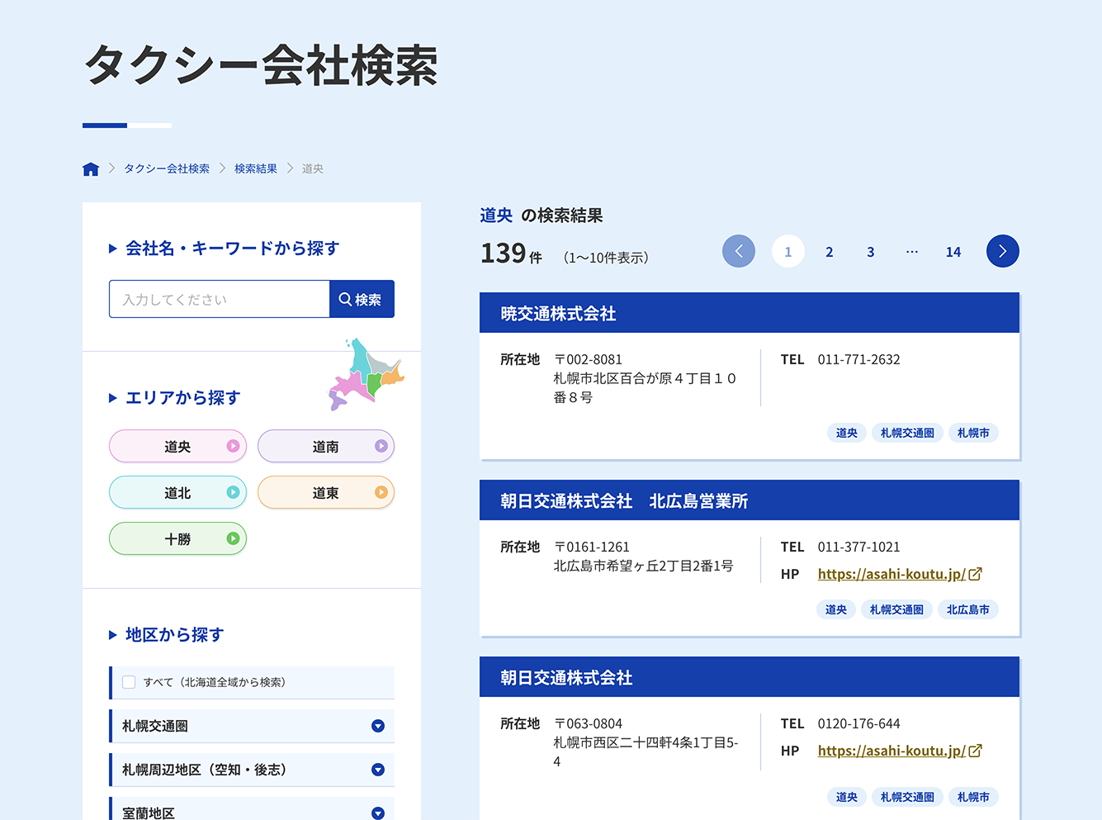1102x820 pixels.
Task: Click 北広島市 tag on second result
Action: (x=967, y=609)
